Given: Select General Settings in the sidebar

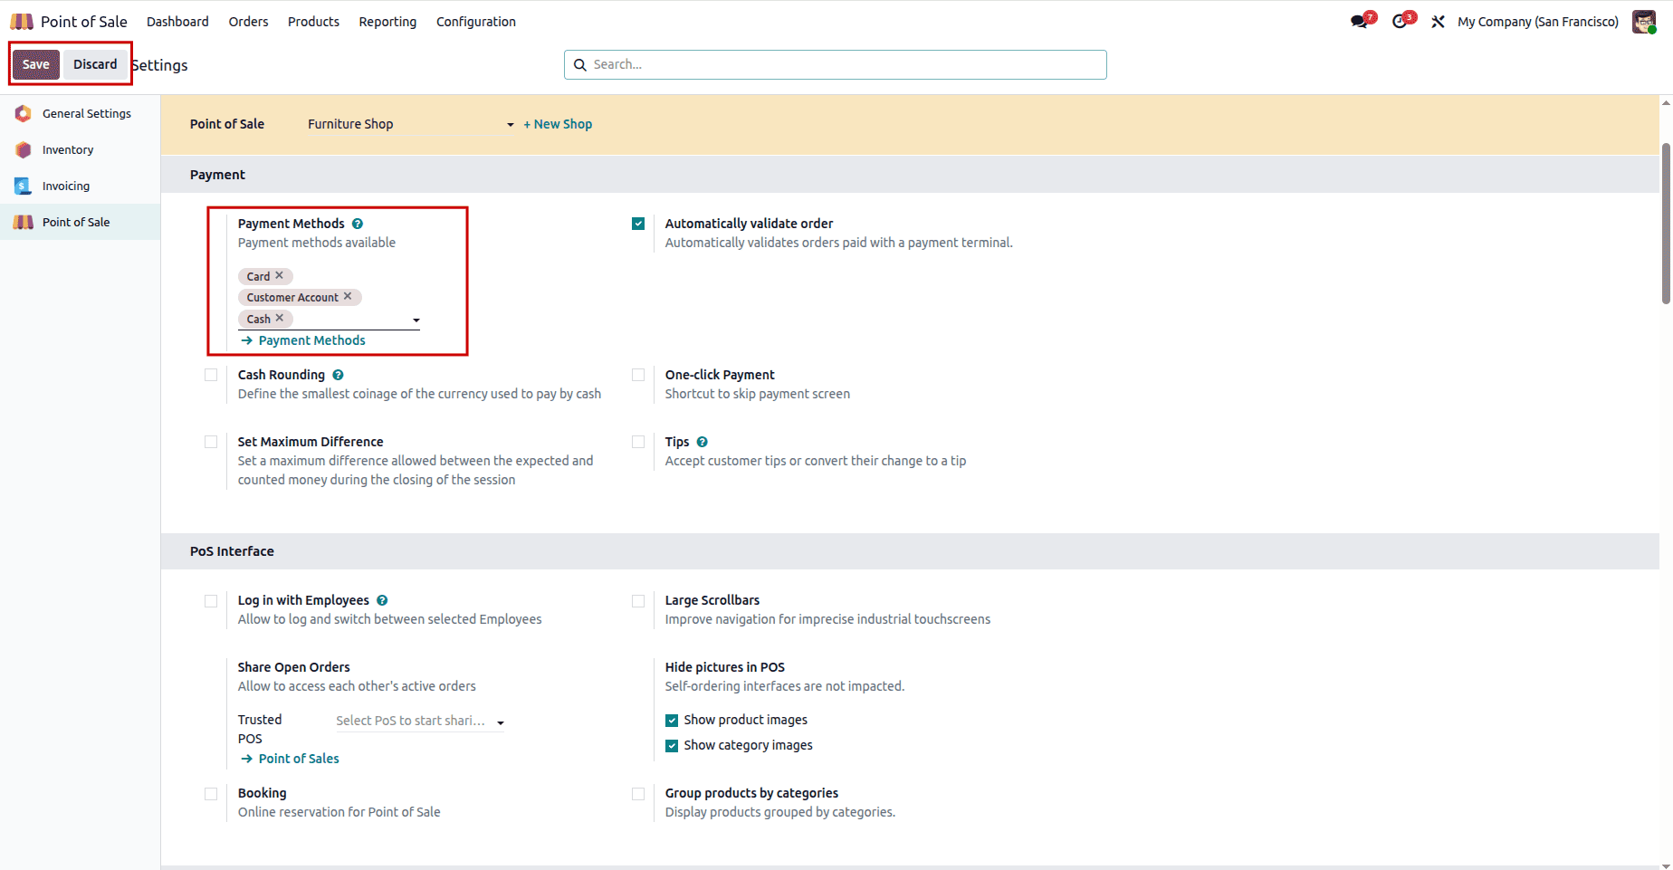Looking at the screenshot, I should click(80, 113).
